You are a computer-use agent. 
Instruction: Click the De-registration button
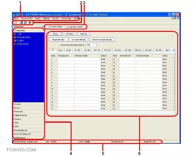(79, 40)
